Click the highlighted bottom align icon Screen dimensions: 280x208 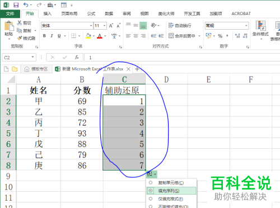coord(143,26)
